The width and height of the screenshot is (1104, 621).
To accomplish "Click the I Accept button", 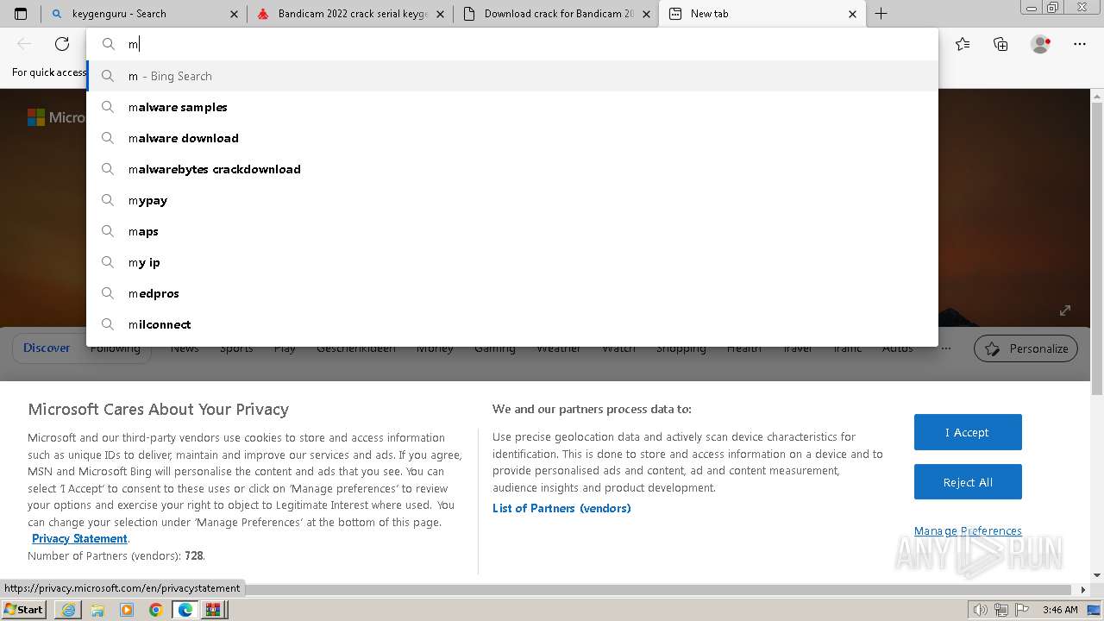I will 968,432.
